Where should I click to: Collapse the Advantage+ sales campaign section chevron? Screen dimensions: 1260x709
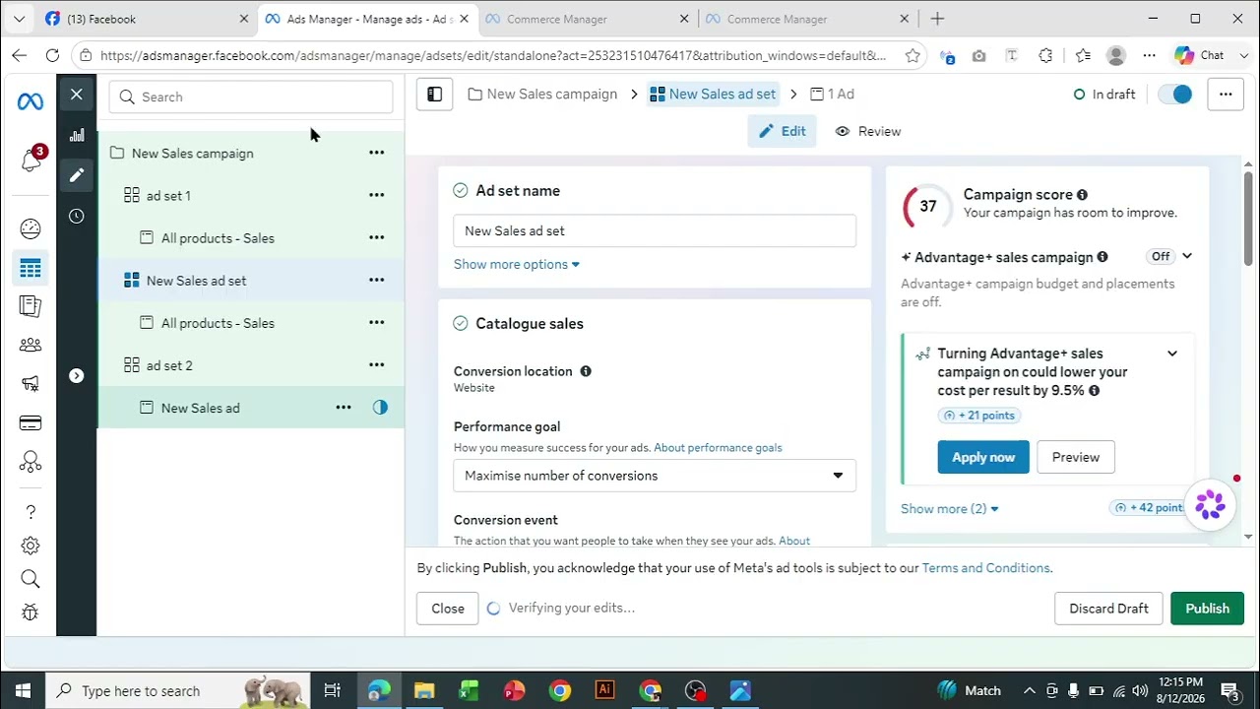click(1187, 256)
